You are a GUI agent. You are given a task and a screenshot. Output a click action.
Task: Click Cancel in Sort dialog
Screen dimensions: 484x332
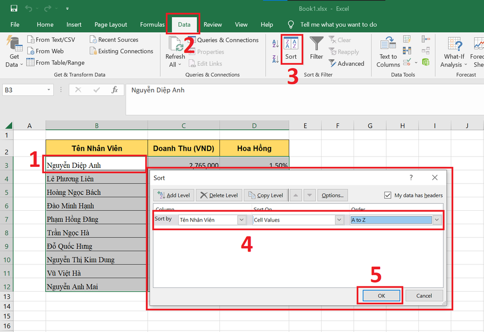424,296
